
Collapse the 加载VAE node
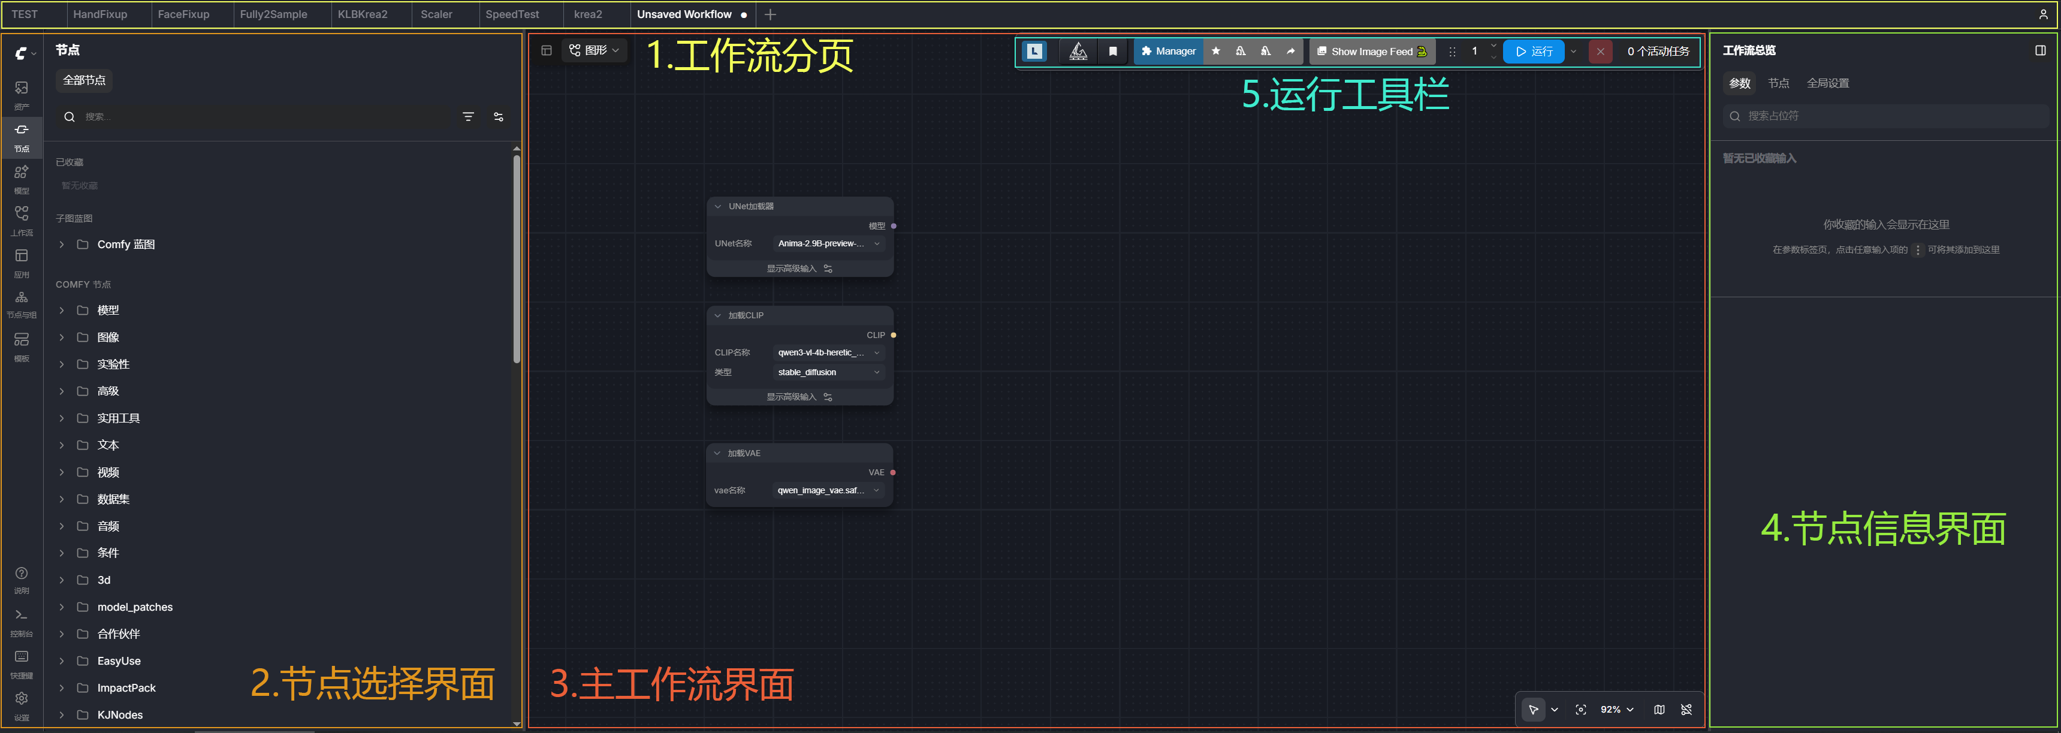click(718, 453)
